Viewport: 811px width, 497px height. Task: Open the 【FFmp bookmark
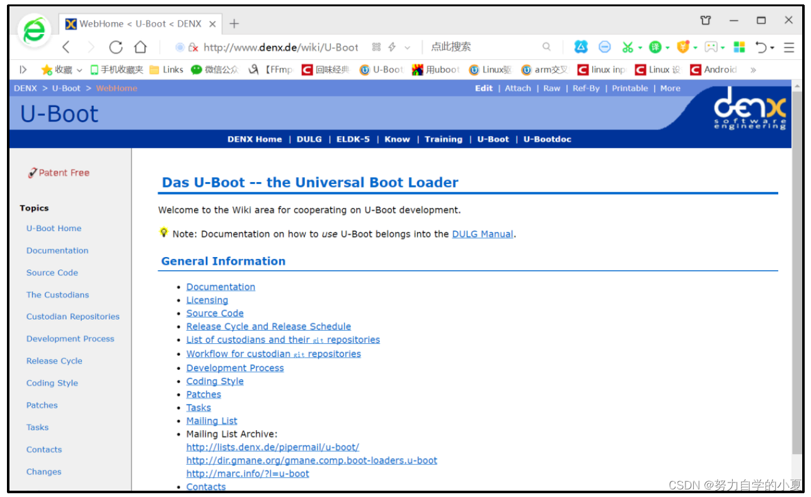pos(271,70)
